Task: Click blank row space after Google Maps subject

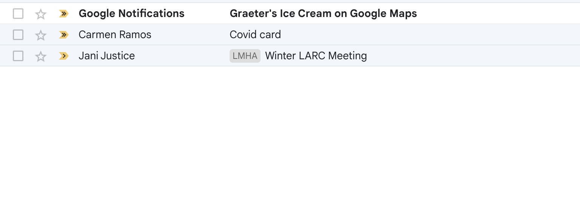Action: coord(498,14)
